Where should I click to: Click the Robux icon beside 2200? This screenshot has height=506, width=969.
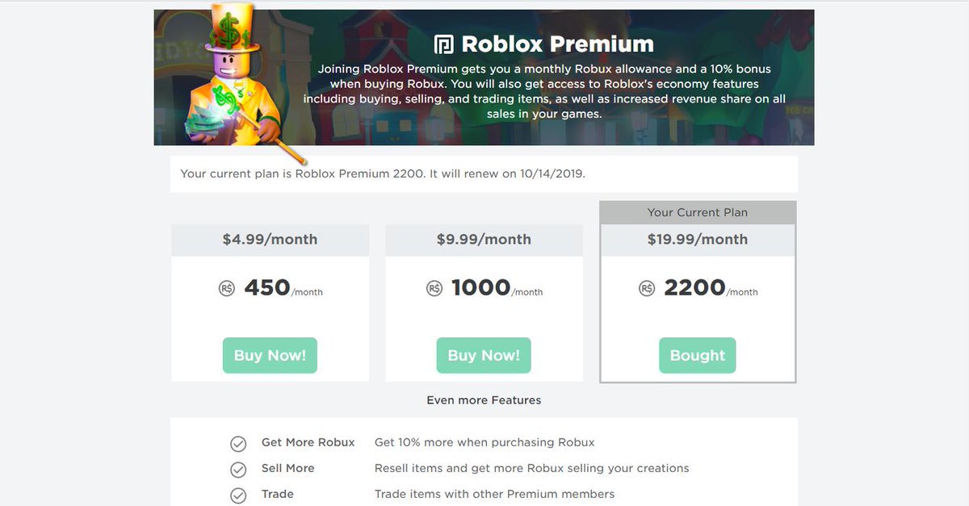click(647, 288)
